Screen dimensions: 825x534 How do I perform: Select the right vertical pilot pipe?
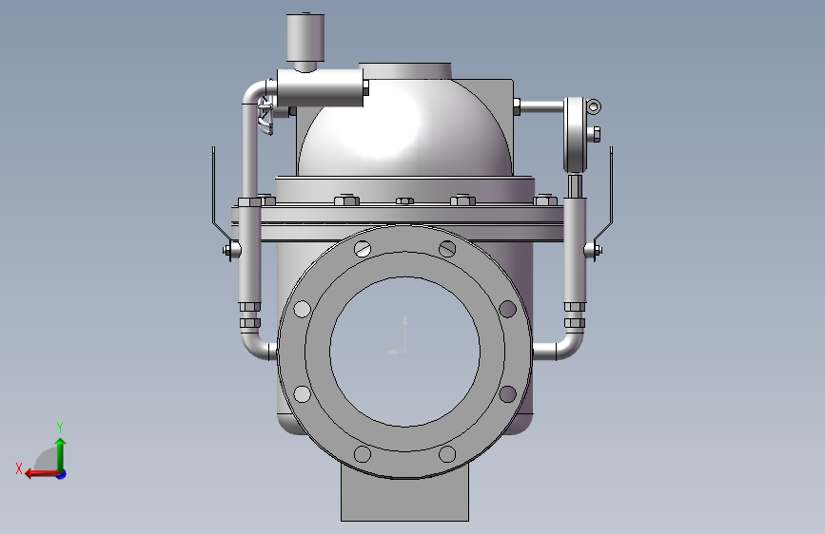(x=575, y=250)
